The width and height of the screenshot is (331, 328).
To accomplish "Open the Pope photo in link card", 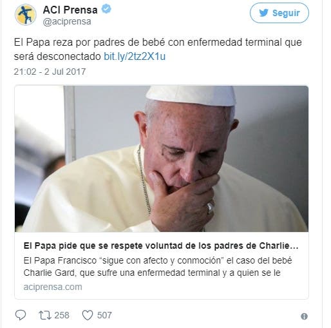I will click(162, 159).
